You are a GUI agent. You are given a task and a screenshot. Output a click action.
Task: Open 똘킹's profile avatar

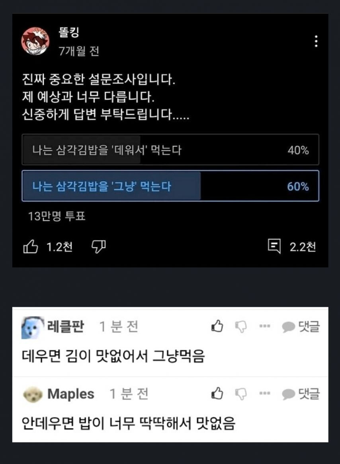coord(35,41)
